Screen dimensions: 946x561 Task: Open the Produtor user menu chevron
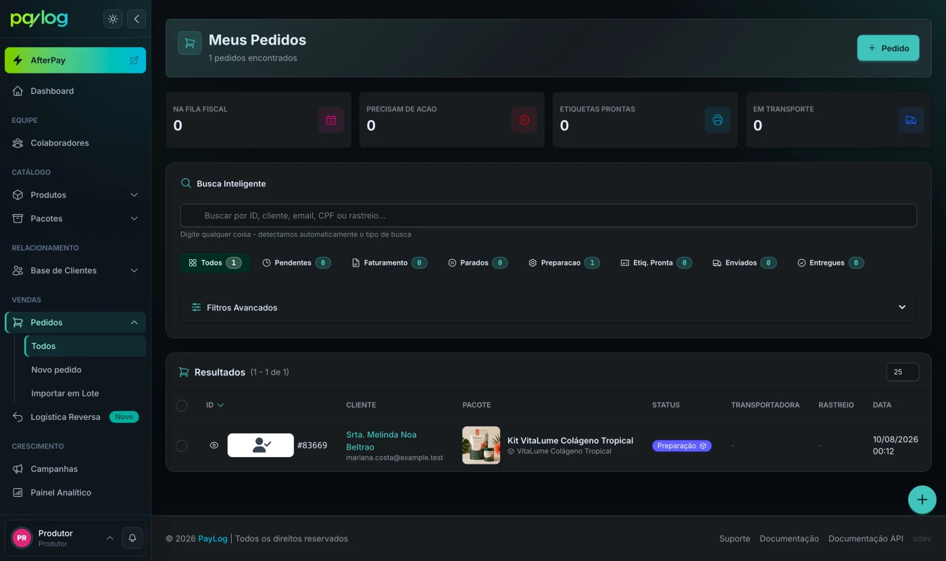[x=109, y=538]
